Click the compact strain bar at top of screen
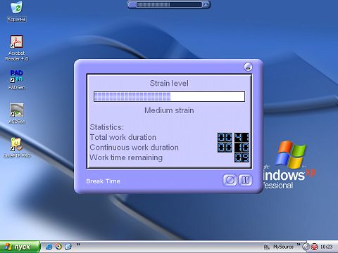This screenshot has height=253, width=338. [x=169, y=5]
